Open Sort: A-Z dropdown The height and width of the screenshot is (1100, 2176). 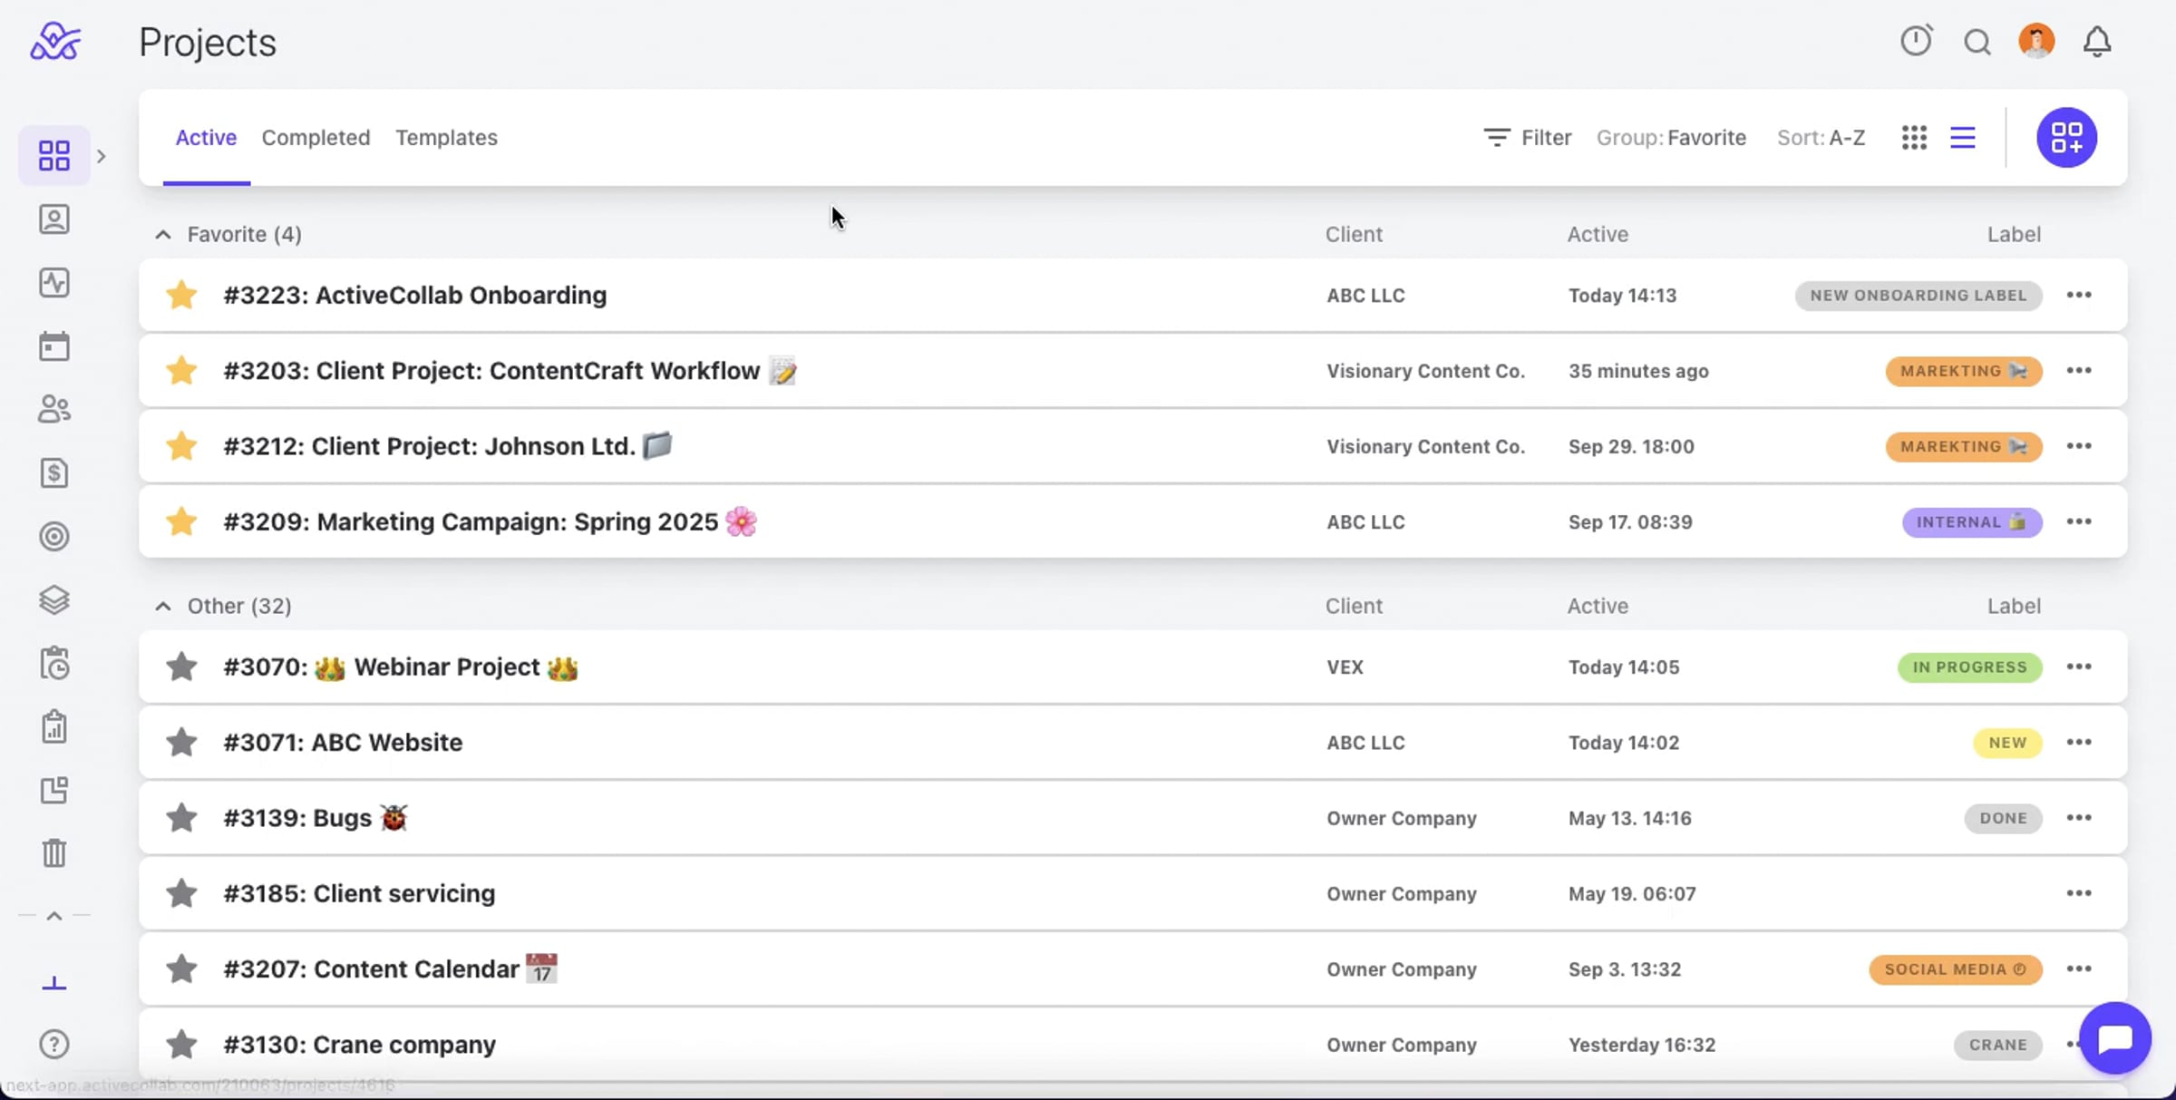[x=1821, y=138]
